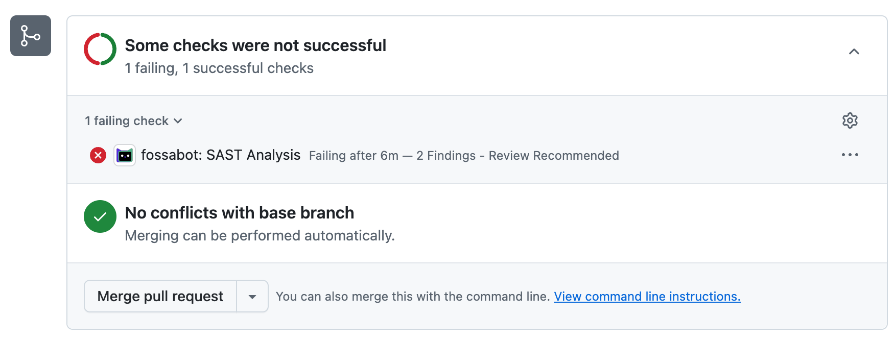The image size is (894, 341).
Task: Click the 2 Findings - Review Recommended text
Action: pyautogui.click(x=517, y=156)
